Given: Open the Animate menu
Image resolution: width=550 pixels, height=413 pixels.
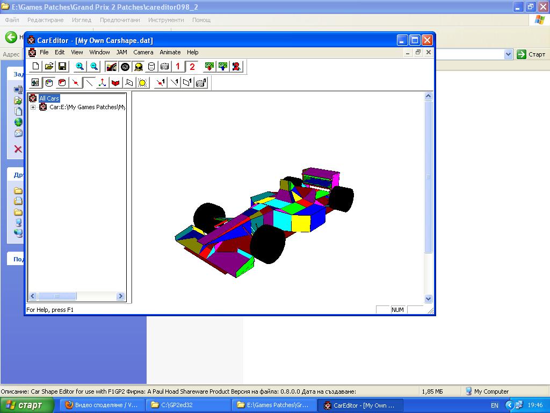Looking at the screenshot, I should click(x=170, y=52).
